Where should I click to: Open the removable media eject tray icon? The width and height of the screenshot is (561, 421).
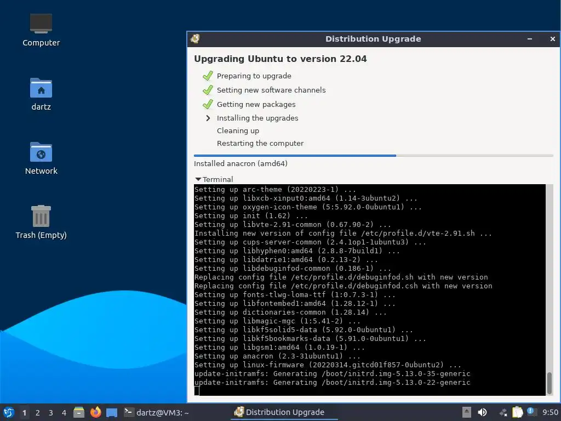pyautogui.click(x=467, y=412)
